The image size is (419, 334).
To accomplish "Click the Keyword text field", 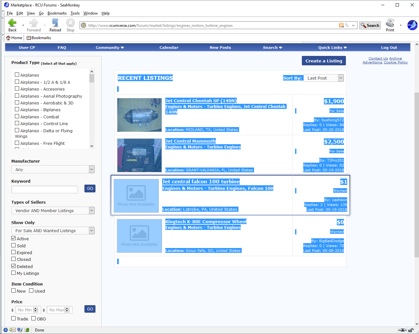I will [x=45, y=189].
